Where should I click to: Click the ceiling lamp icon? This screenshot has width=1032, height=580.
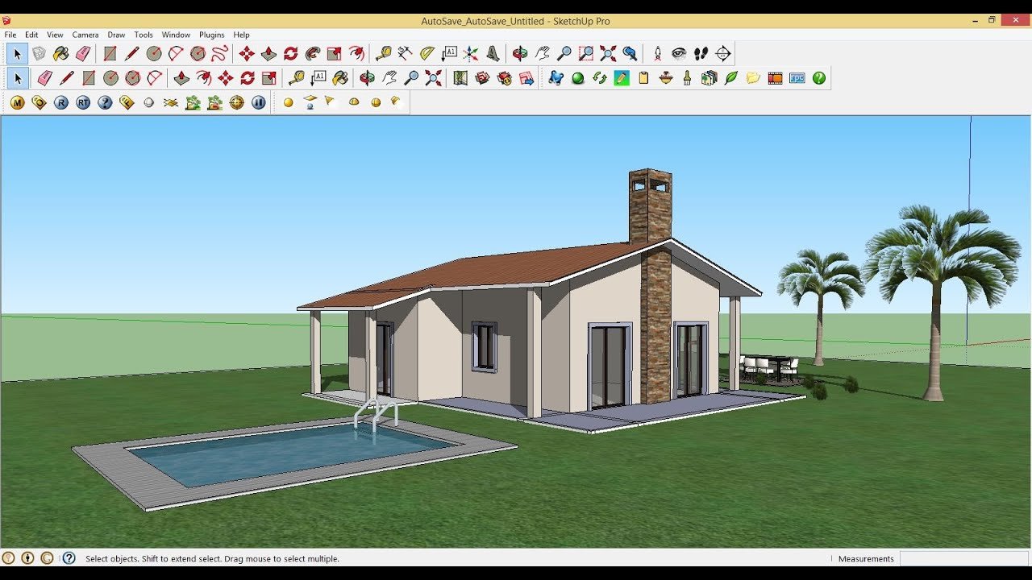click(x=665, y=78)
